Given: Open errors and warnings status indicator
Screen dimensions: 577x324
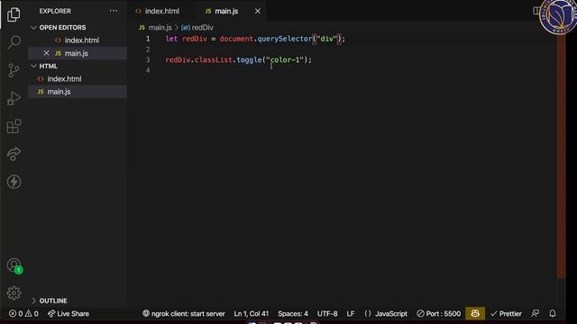Looking at the screenshot, I should click(x=23, y=314).
